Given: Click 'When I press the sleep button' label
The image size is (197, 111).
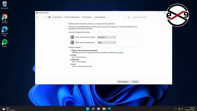Looking at the screenshot, I should coord(85,43).
